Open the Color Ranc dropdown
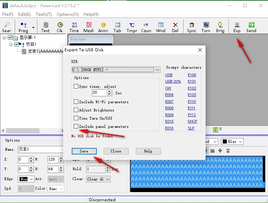 click(61, 189)
